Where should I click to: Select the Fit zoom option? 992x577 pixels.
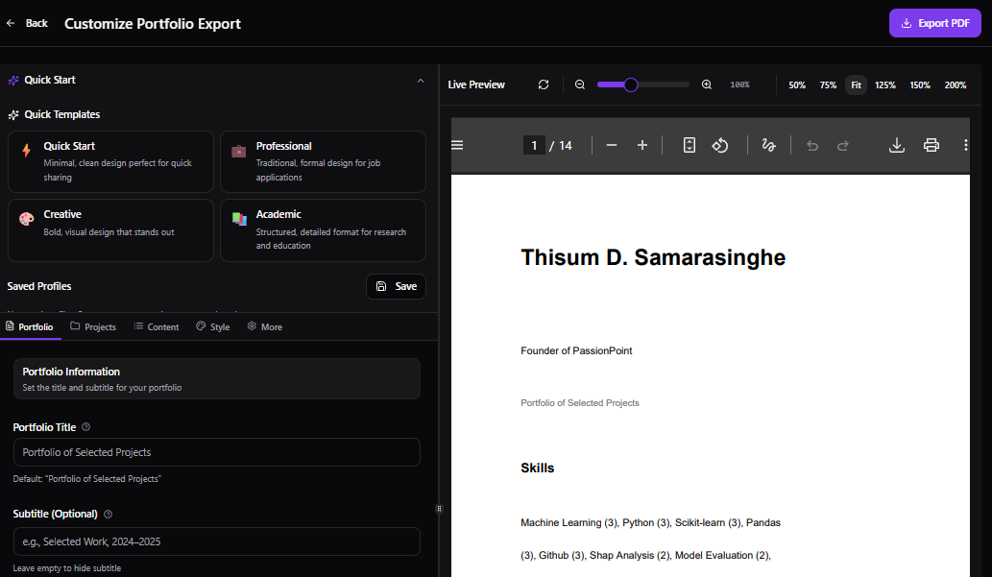856,84
